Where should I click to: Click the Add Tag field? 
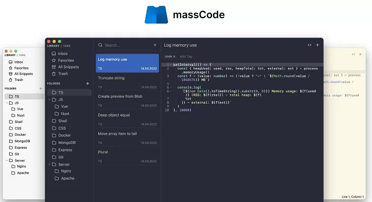pyautogui.click(x=186, y=57)
